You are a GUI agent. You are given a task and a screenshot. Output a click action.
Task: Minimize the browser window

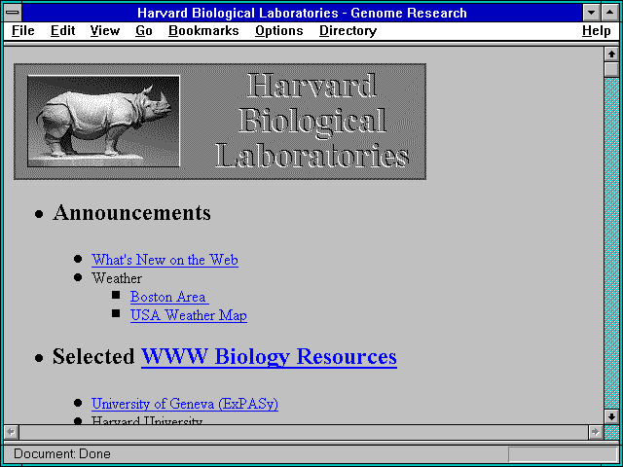pos(591,13)
